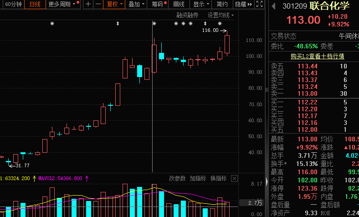
Task: Switch to the 60分钟 period tab
Action: click(13, 4)
